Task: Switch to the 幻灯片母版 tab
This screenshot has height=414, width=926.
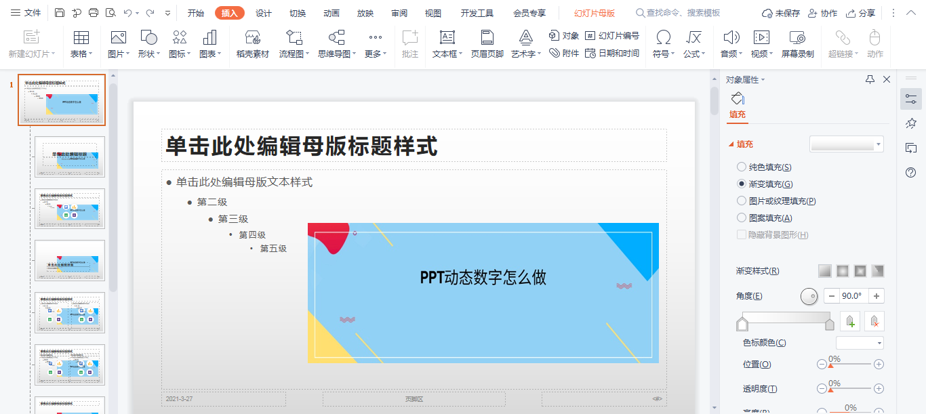Action: pos(595,13)
